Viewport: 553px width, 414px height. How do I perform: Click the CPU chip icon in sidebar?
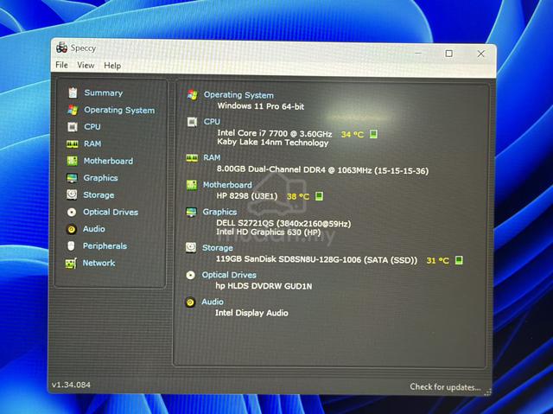[73, 127]
